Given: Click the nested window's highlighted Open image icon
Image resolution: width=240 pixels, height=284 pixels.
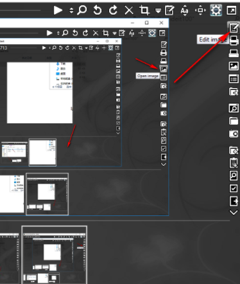Looking at the screenshot, I should 164,69.
